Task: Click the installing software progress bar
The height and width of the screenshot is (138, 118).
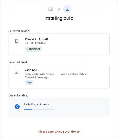Action: (x=39, y=109)
